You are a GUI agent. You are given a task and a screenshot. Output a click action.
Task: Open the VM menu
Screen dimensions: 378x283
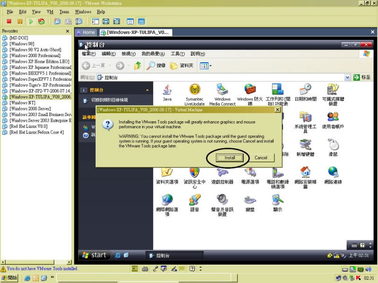tap(50, 11)
